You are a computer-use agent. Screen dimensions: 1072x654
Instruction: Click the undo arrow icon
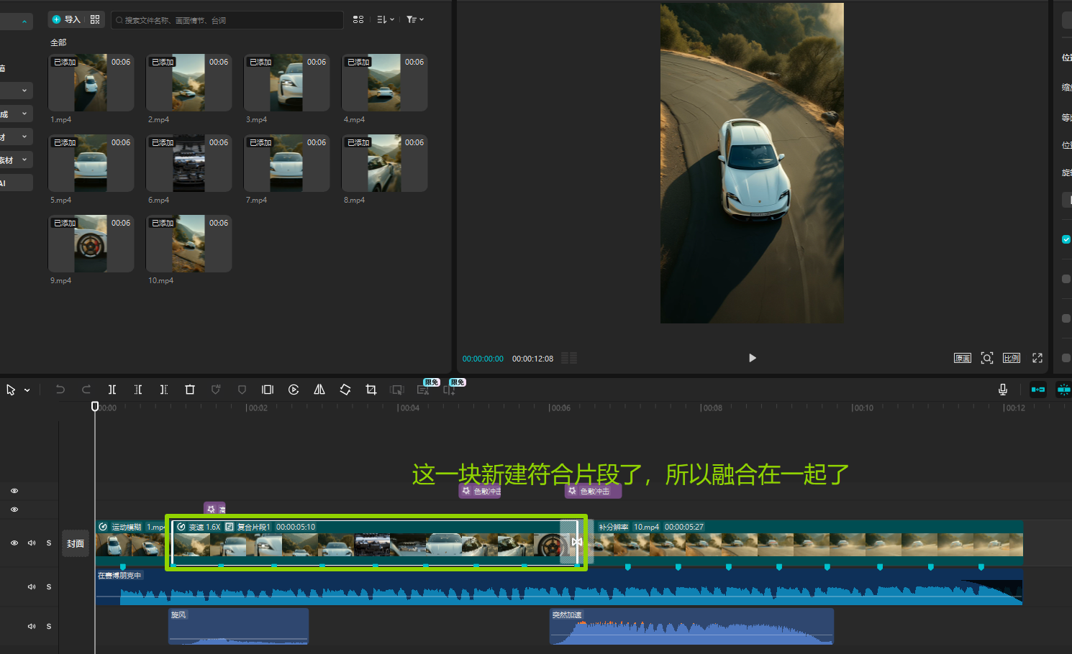[60, 390]
